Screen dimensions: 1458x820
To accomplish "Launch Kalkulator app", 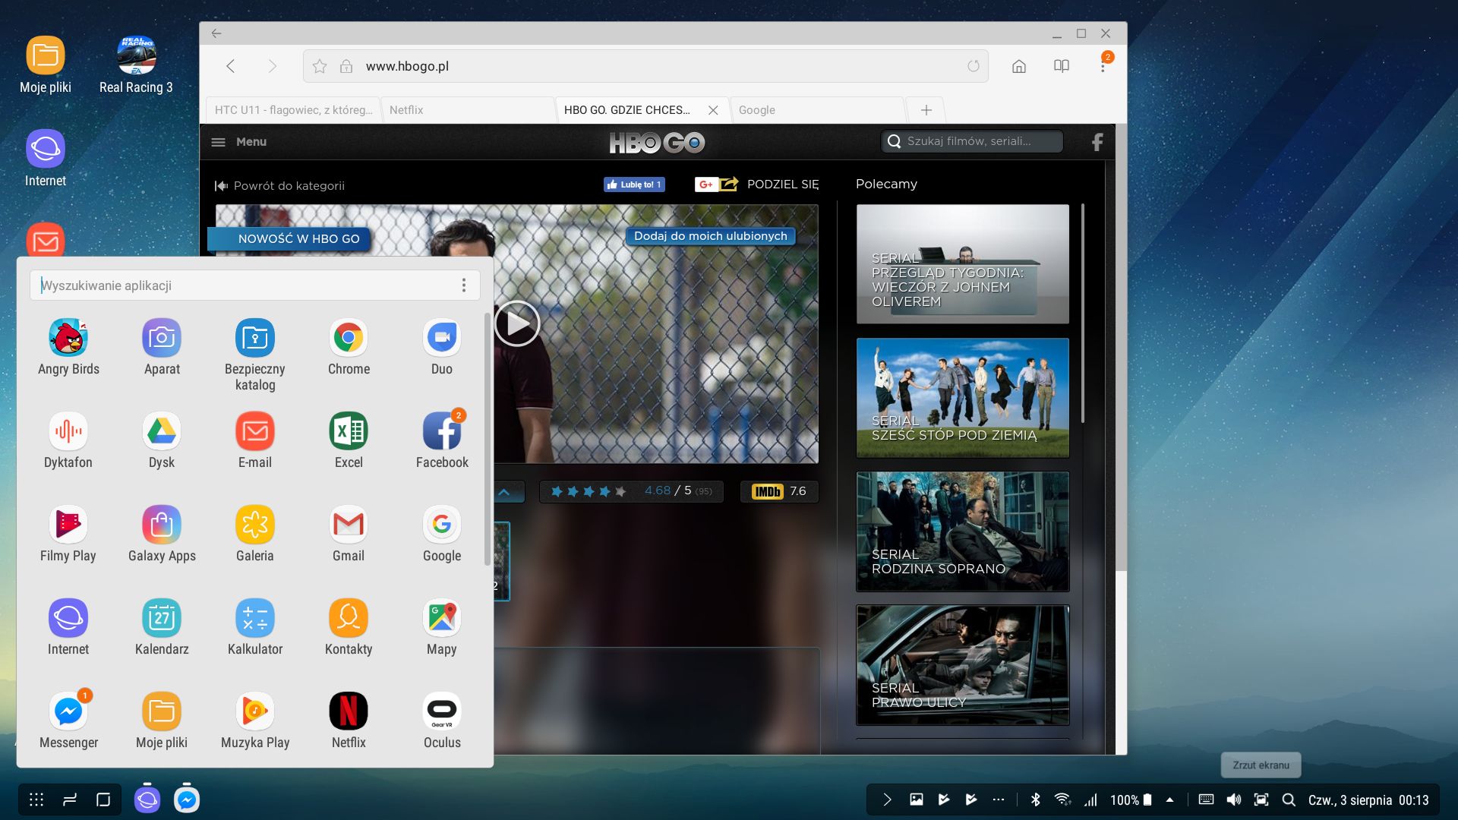I will (x=255, y=628).
